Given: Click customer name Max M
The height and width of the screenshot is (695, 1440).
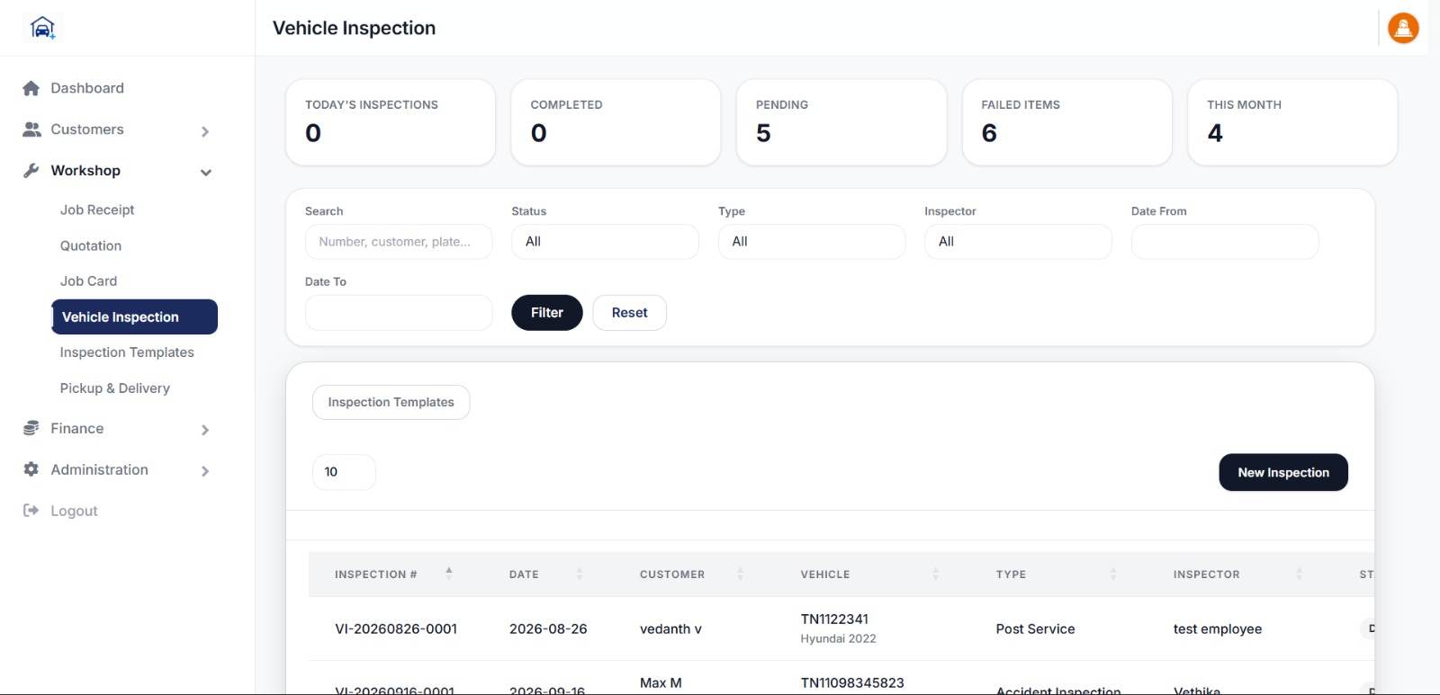Looking at the screenshot, I should 661,683.
